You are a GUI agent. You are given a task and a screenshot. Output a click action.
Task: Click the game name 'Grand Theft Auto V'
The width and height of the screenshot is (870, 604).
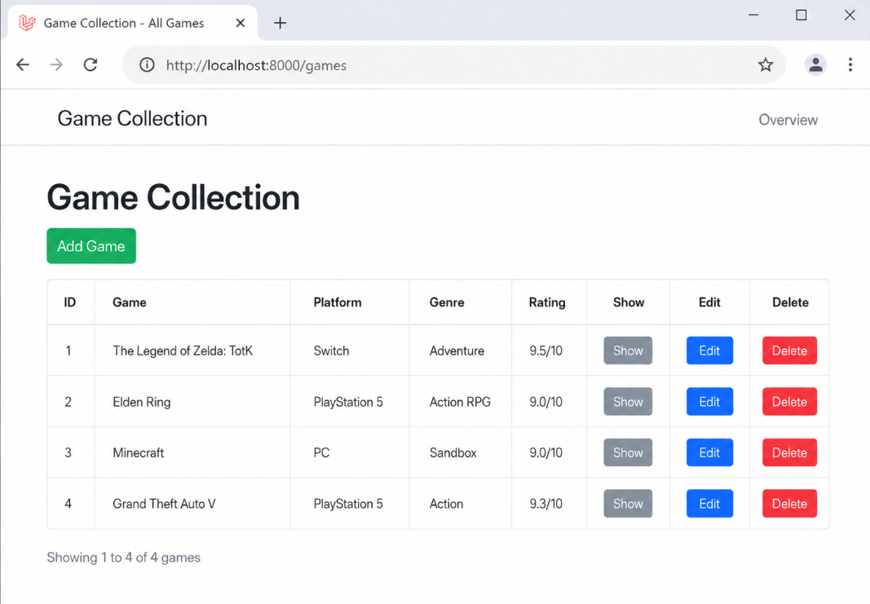coord(164,504)
